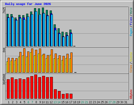Click day 2 on the x-axis
Viewport: 134px width, 105px height.
[13, 102]
